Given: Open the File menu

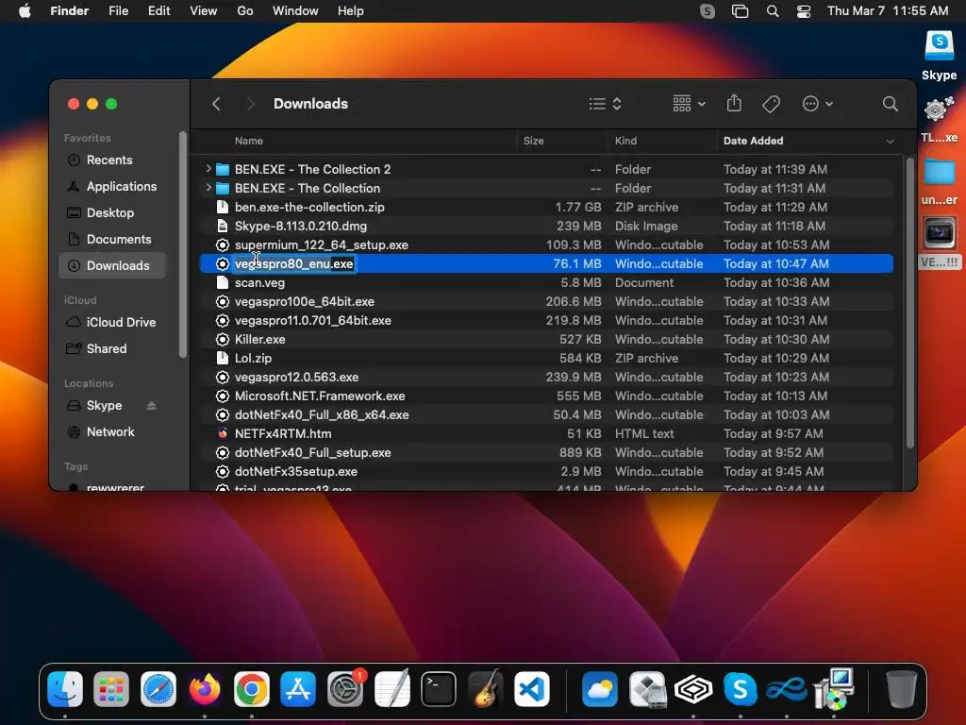Looking at the screenshot, I should (x=118, y=11).
